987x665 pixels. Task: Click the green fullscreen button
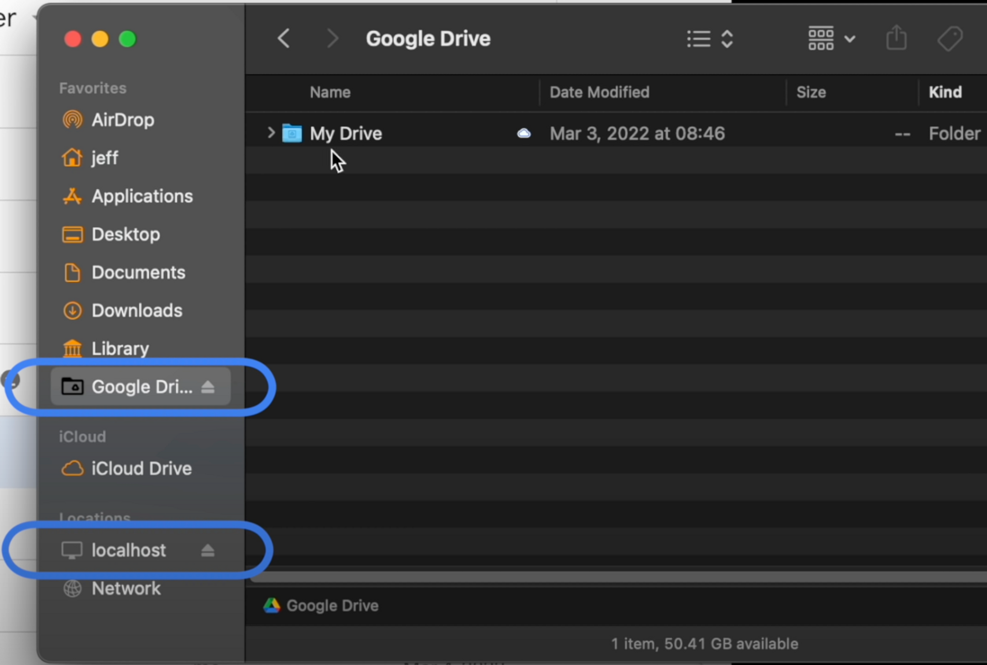pyautogui.click(x=128, y=38)
